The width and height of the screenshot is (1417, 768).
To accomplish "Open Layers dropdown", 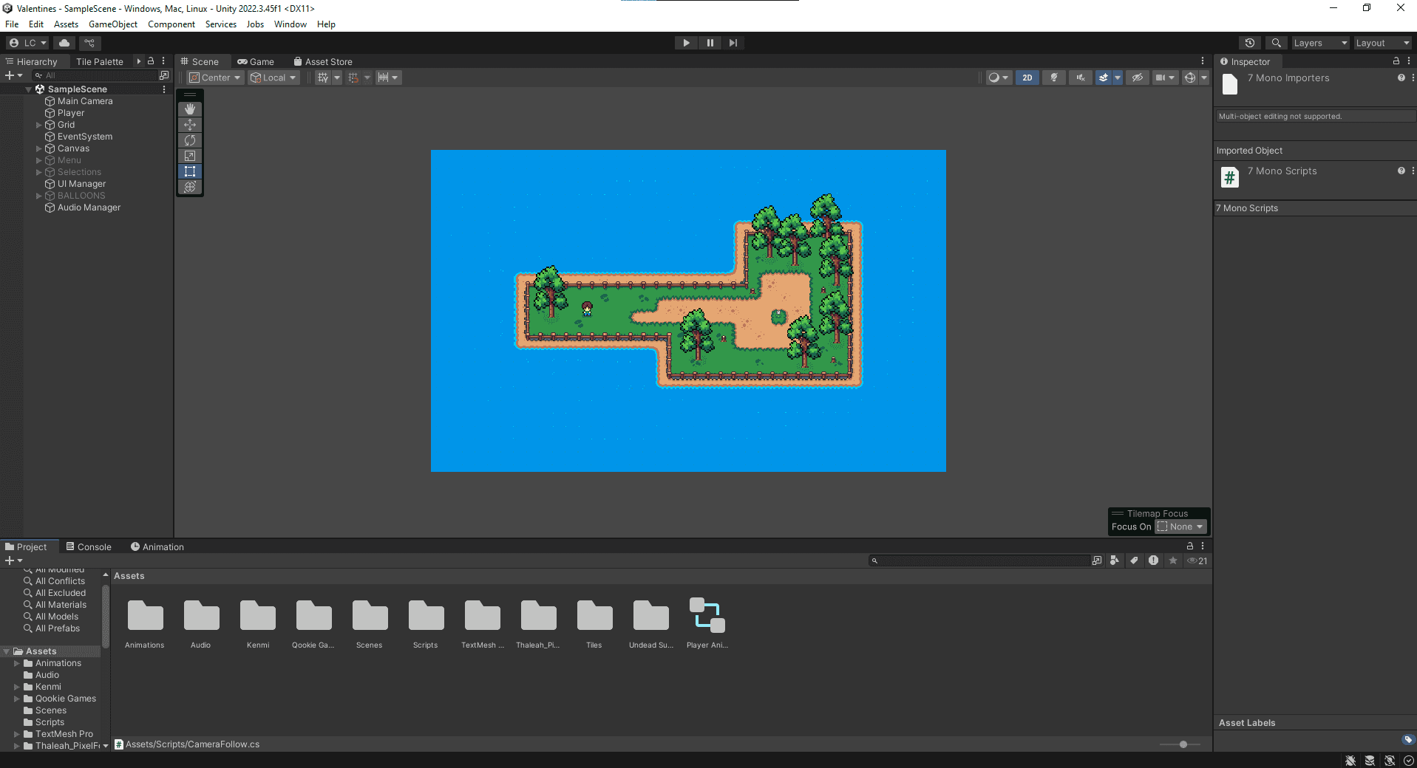I will [1320, 43].
